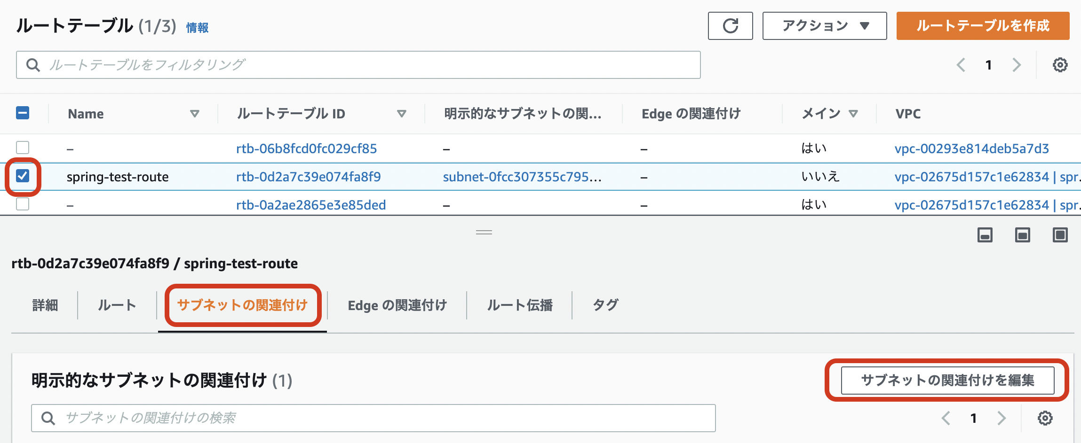The image size is (1081, 443).
Task: Click the next page arrow for route tables
Action: [x=1017, y=65]
